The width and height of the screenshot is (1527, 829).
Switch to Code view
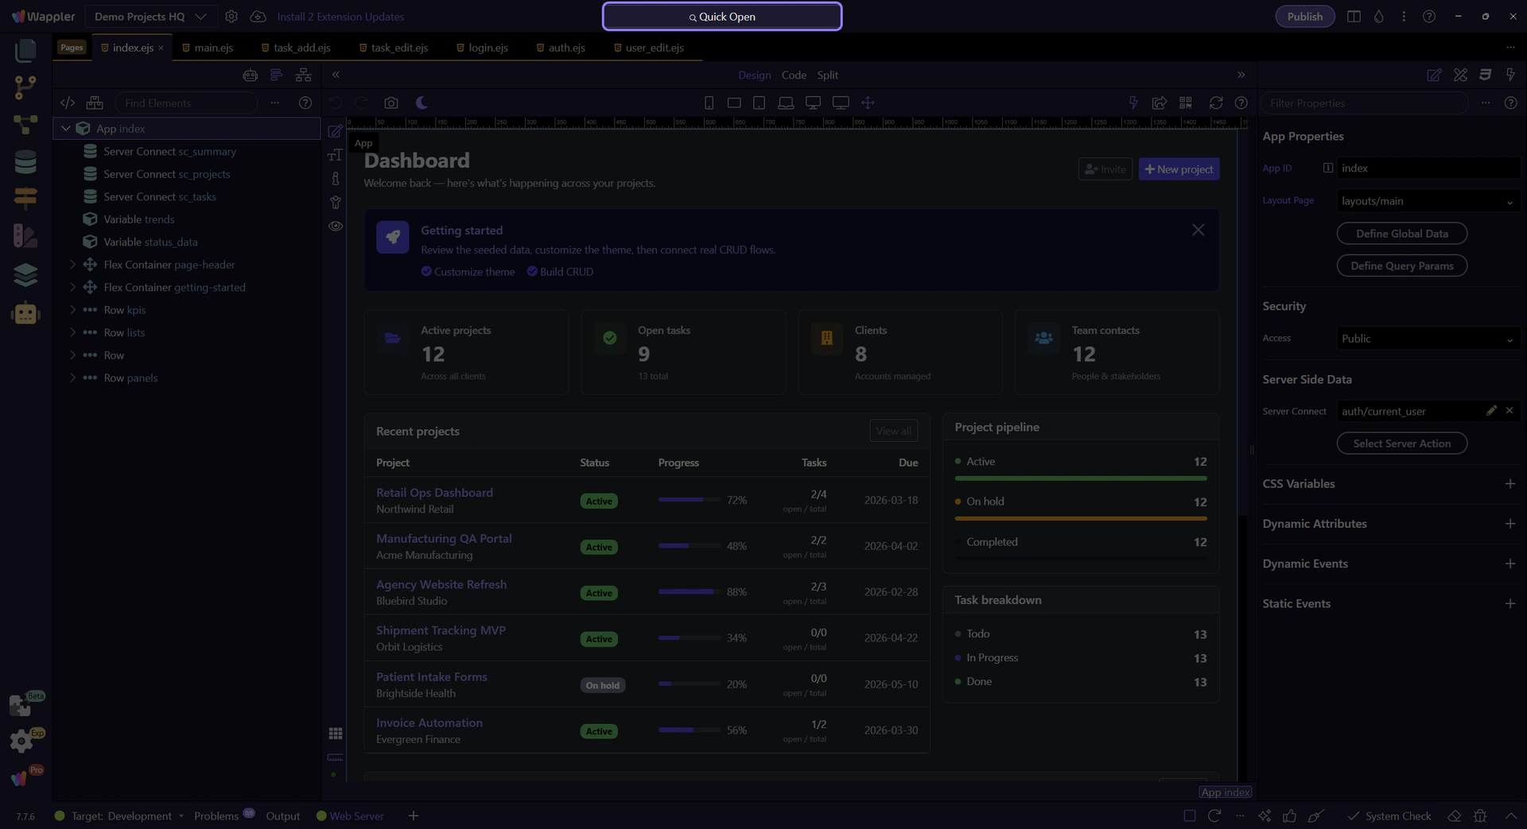[x=793, y=76]
